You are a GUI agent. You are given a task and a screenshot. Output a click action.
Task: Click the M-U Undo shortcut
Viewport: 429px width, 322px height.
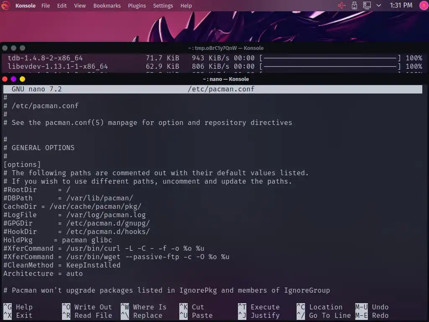pyautogui.click(x=372, y=307)
